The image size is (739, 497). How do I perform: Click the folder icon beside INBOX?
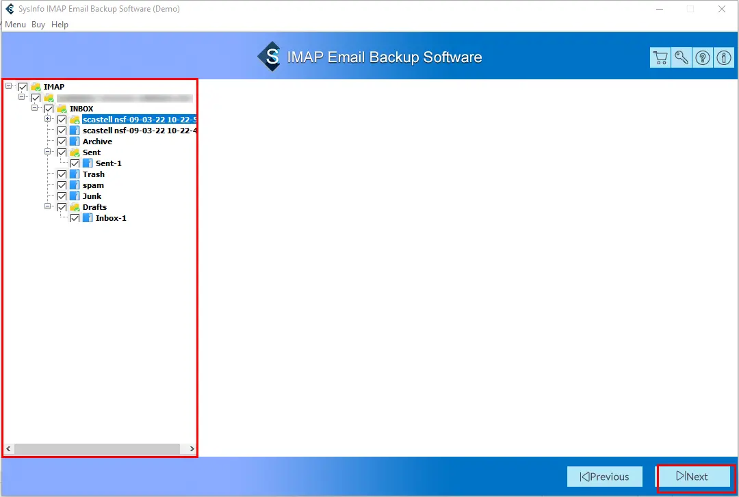click(x=62, y=108)
